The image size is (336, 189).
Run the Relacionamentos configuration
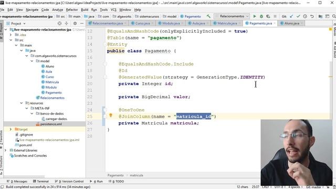[255, 16]
